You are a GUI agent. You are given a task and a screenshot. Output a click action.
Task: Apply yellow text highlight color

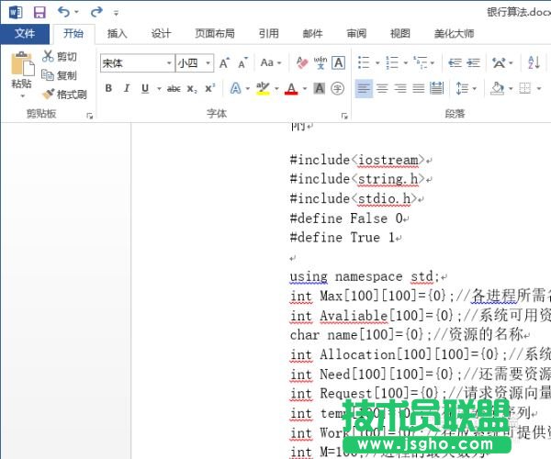[263, 88]
